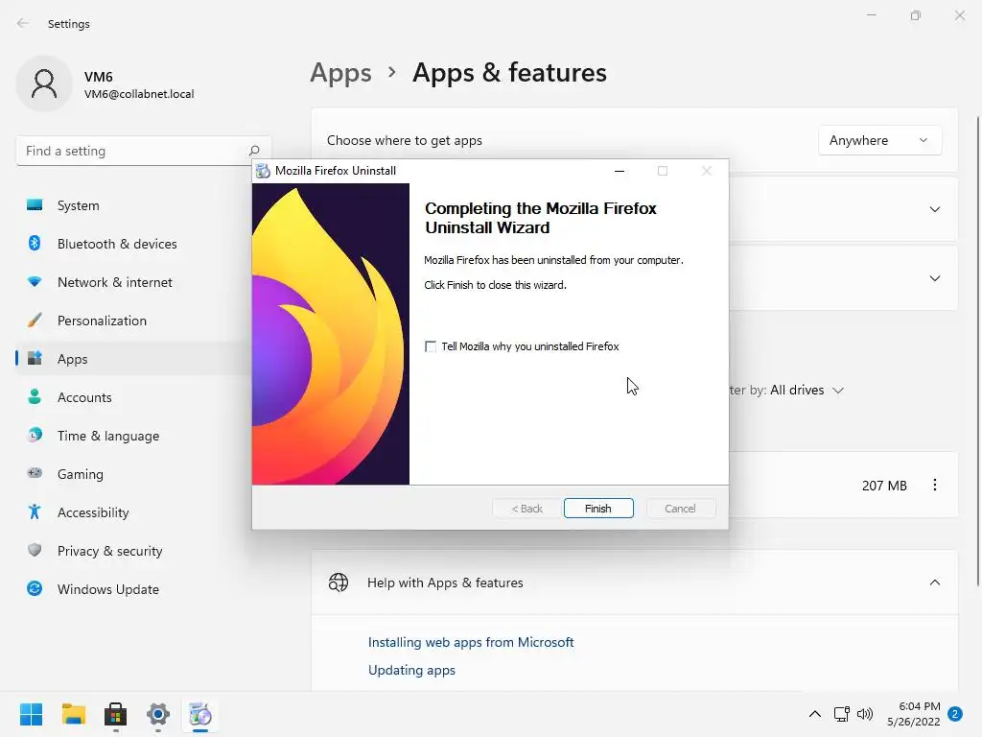Click the volume speaker tray icon

tap(865, 714)
